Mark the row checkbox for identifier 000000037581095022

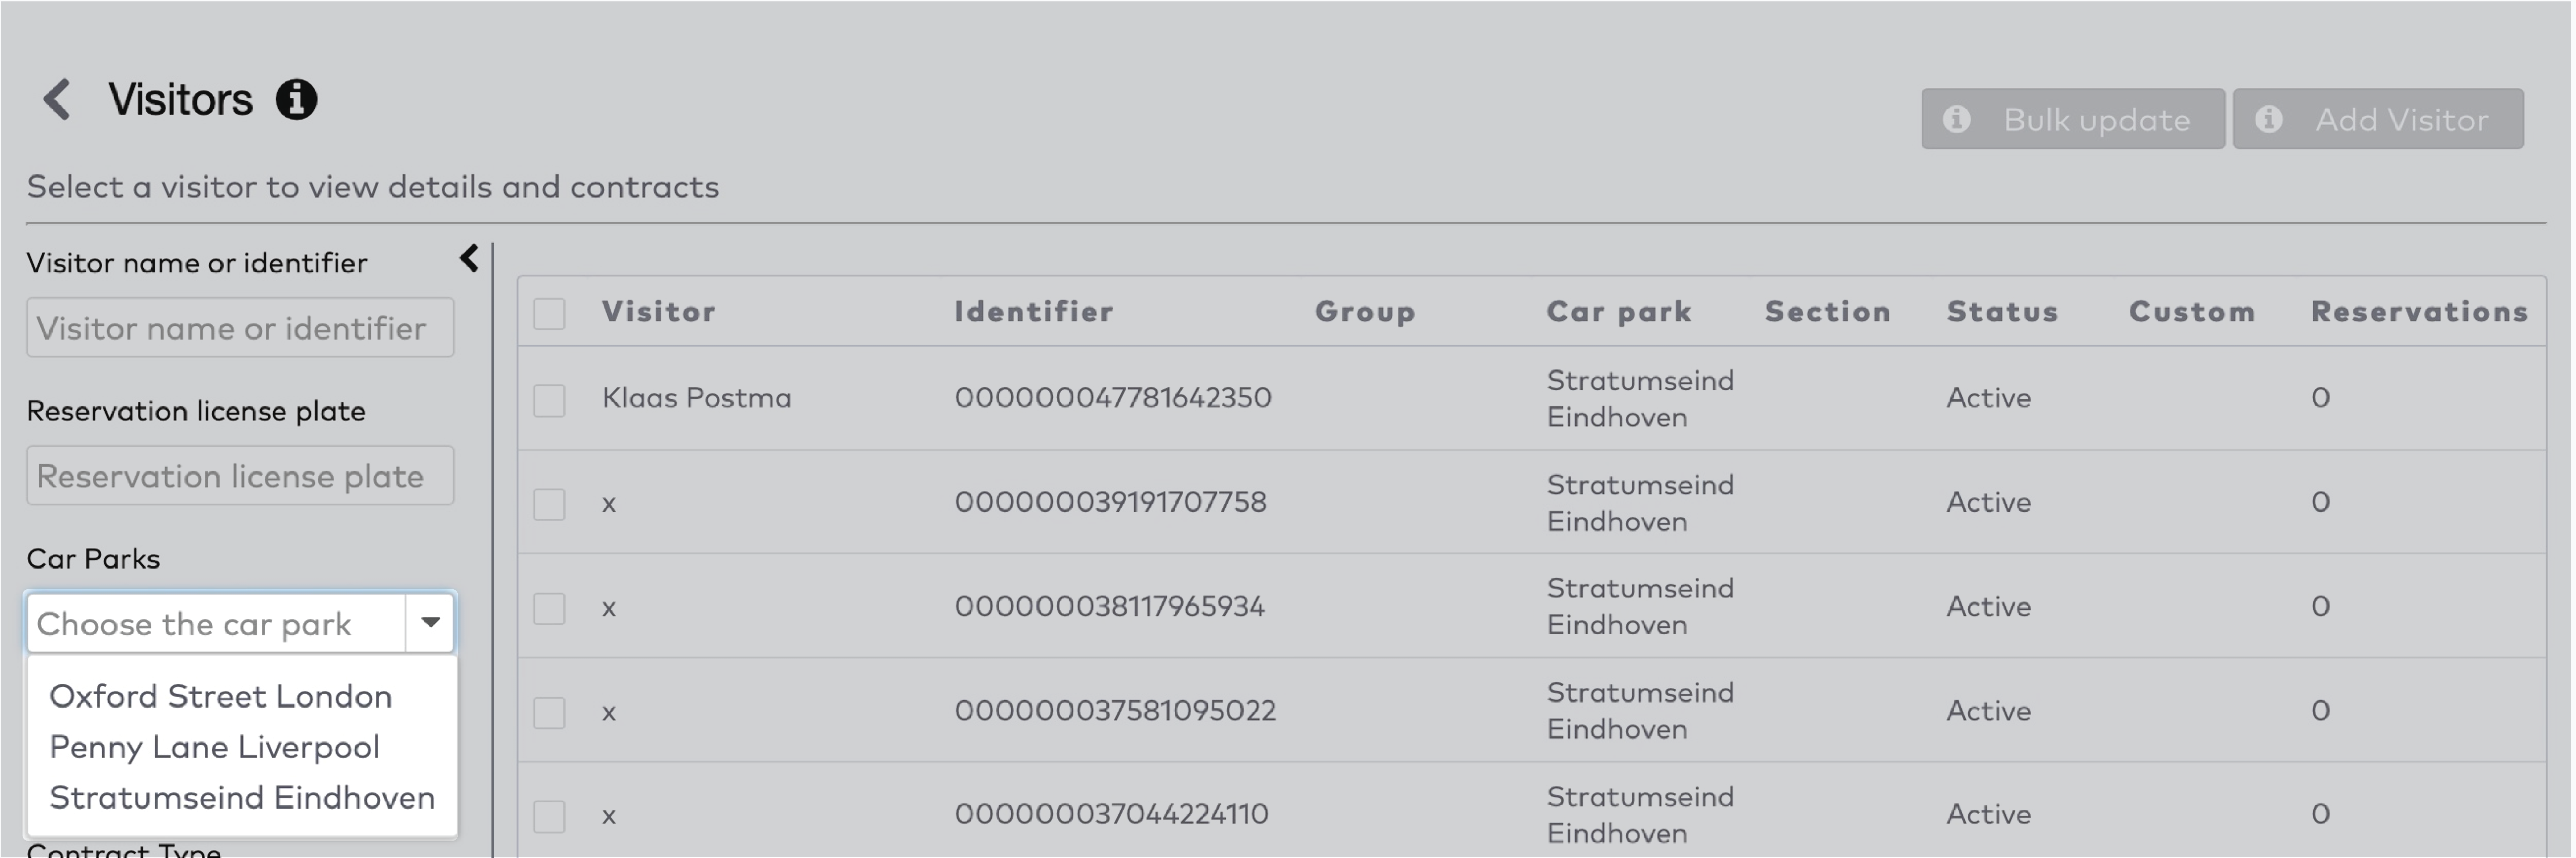click(549, 712)
